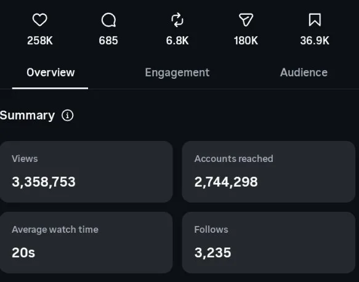Click the repost arrows icon
This screenshot has width=359, height=282.
coord(177,20)
